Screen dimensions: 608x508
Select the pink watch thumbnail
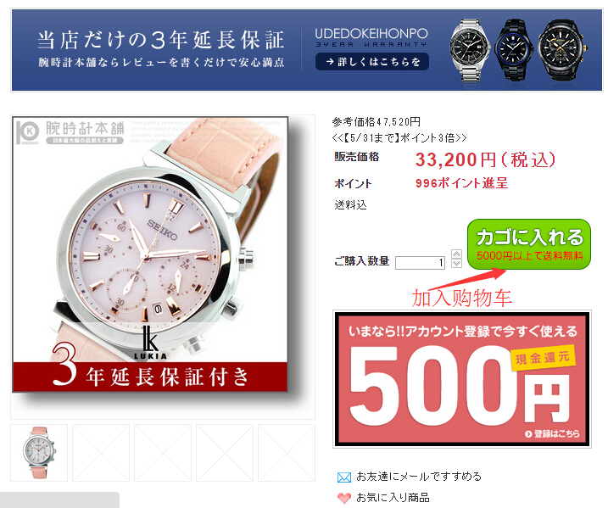[39, 453]
